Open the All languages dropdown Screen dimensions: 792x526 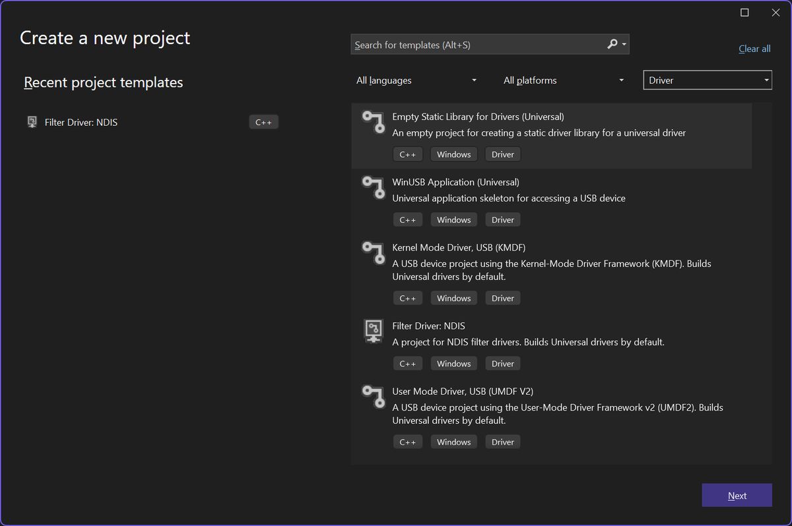point(416,80)
